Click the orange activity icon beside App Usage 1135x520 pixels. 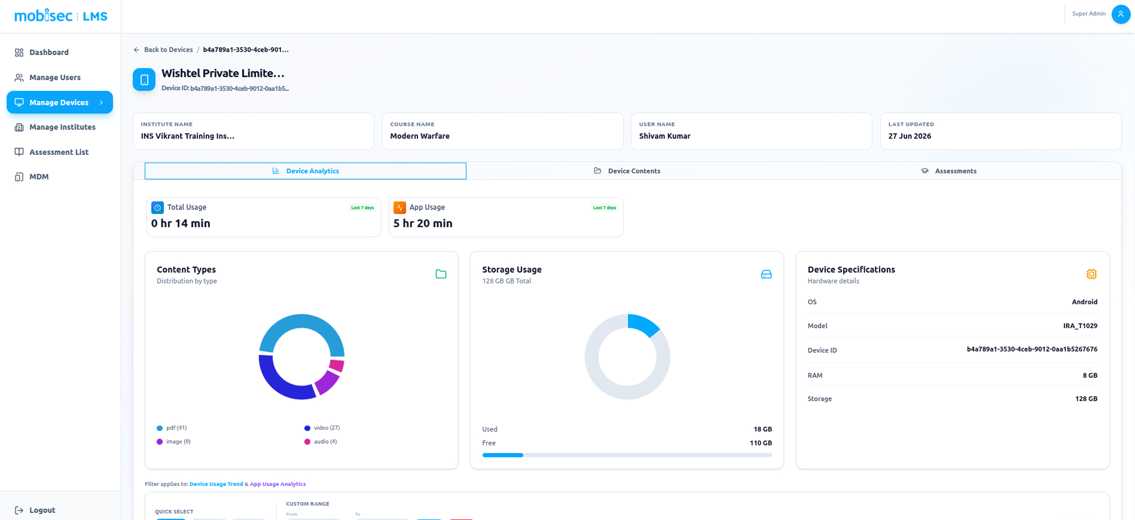(399, 207)
